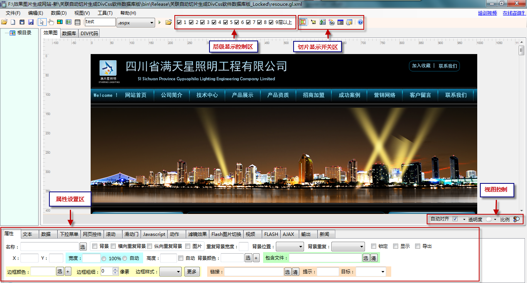Click the folder icon after the play arrow
The height and width of the screenshot is (283, 527).
click(168, 22)
